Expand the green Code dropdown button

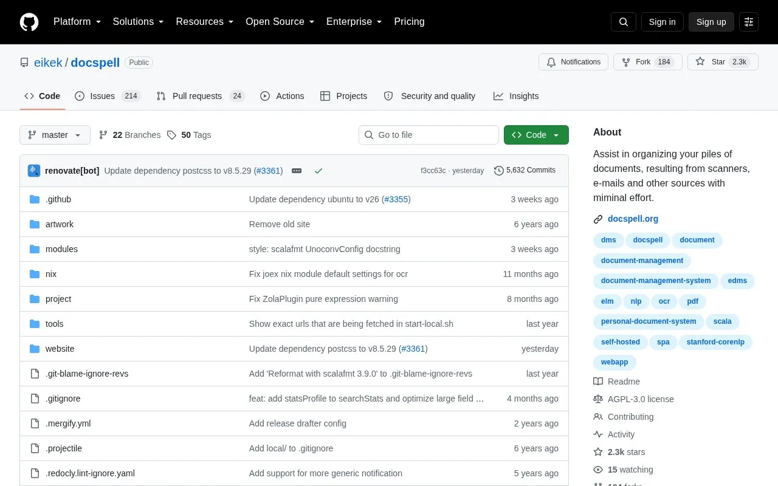(x=536, y=135)
